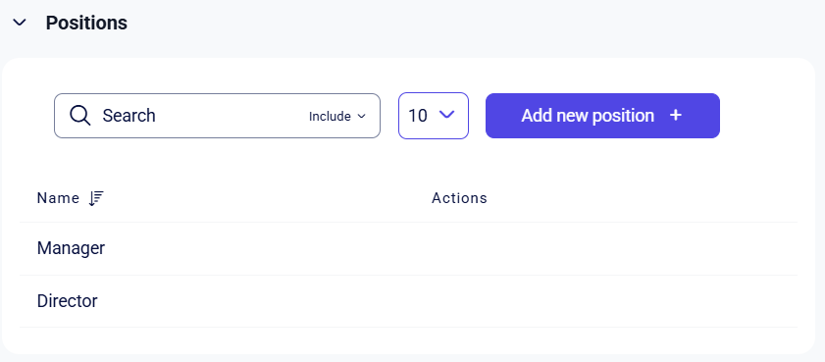Click the Add new position button
The image size is (825, 362).
(602, 116)
